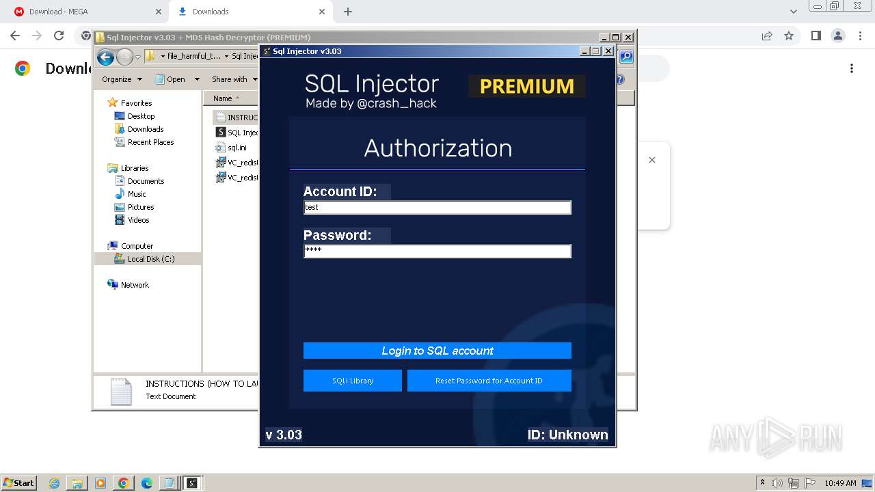Viewport: 875px width, 492px height.
Task: Close the Download - MEGA tab
Action: click(x=159, y=12)
